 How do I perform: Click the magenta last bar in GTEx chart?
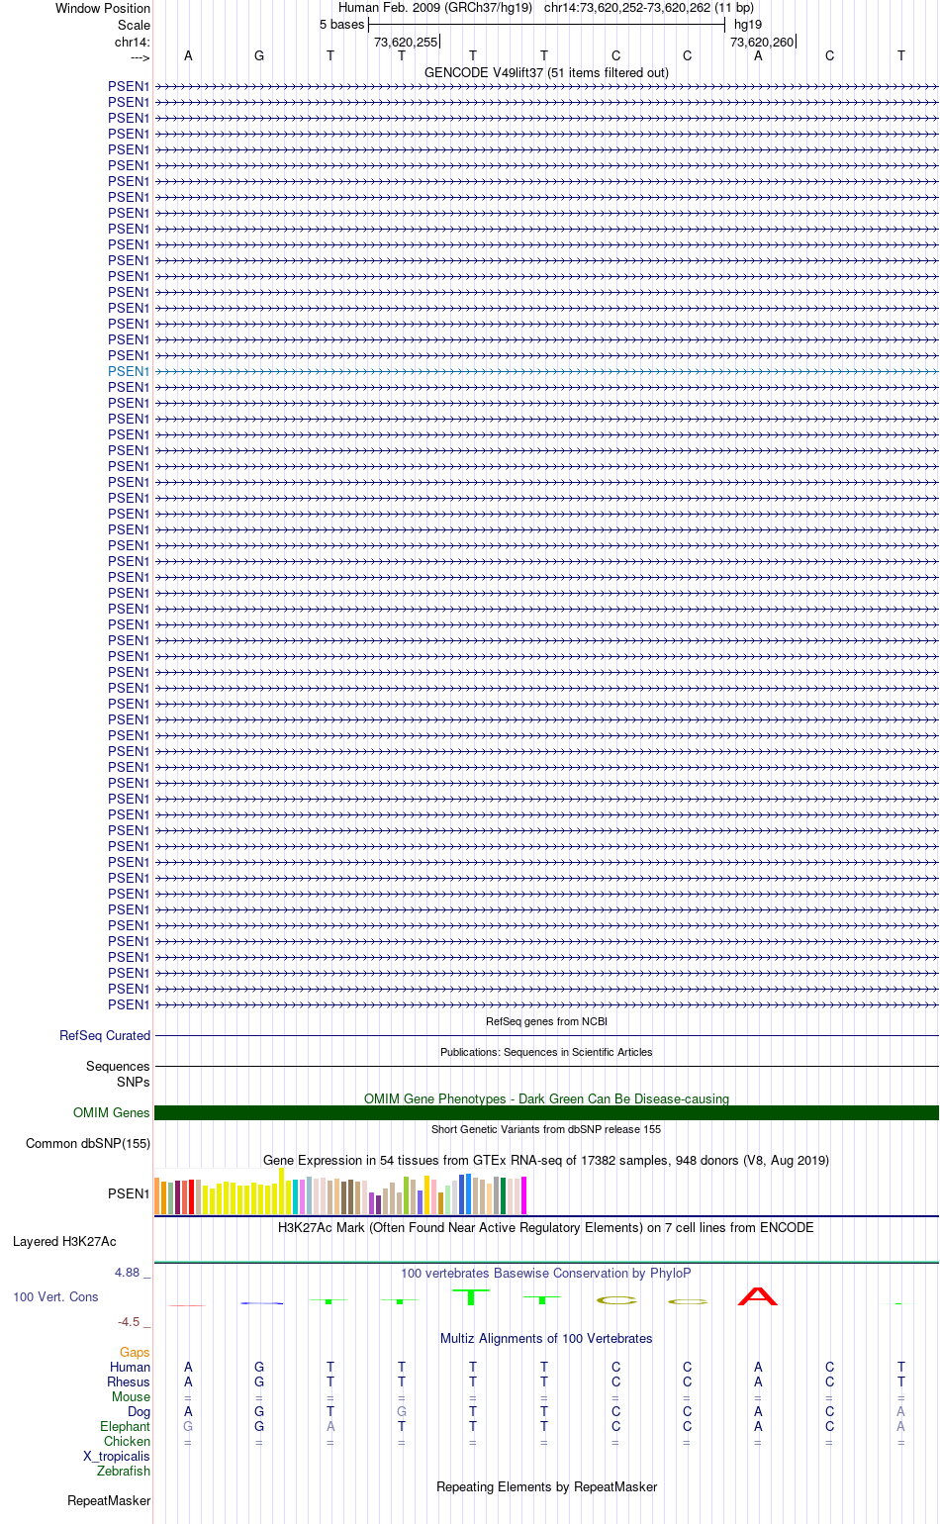point(523,1195)
